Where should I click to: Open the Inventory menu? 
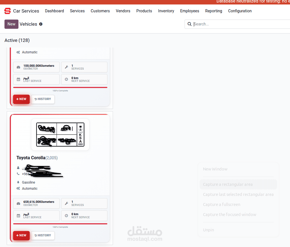click(166, 11)
